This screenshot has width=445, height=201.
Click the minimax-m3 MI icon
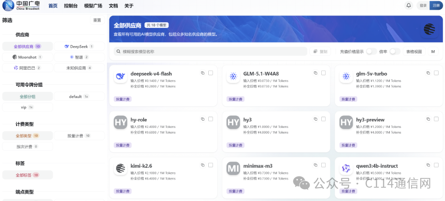tap(233, 169)
